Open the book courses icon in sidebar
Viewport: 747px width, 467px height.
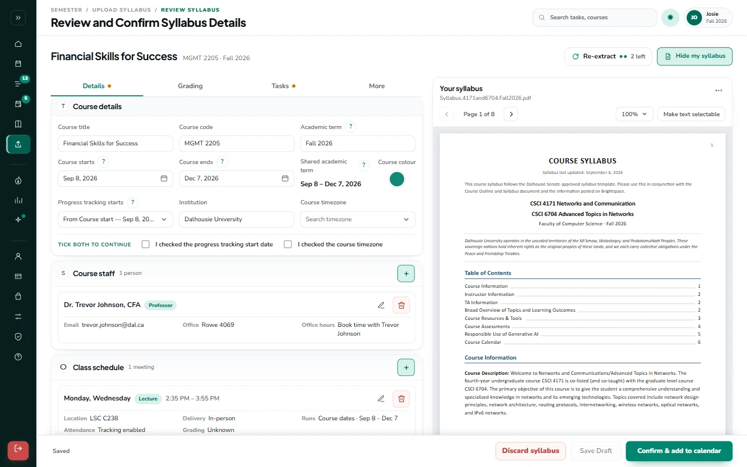click(x=18, y=124)
